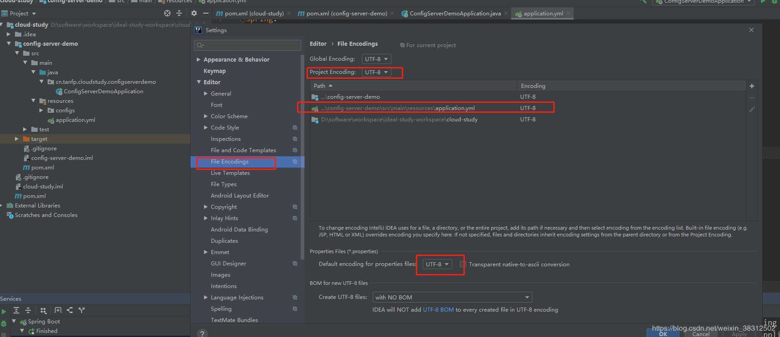Image resolution: width=780 pixels, height=337 pixels.
Task: Close the pom.xml (cloud-study) editor tab
Action: pos(289,14)
